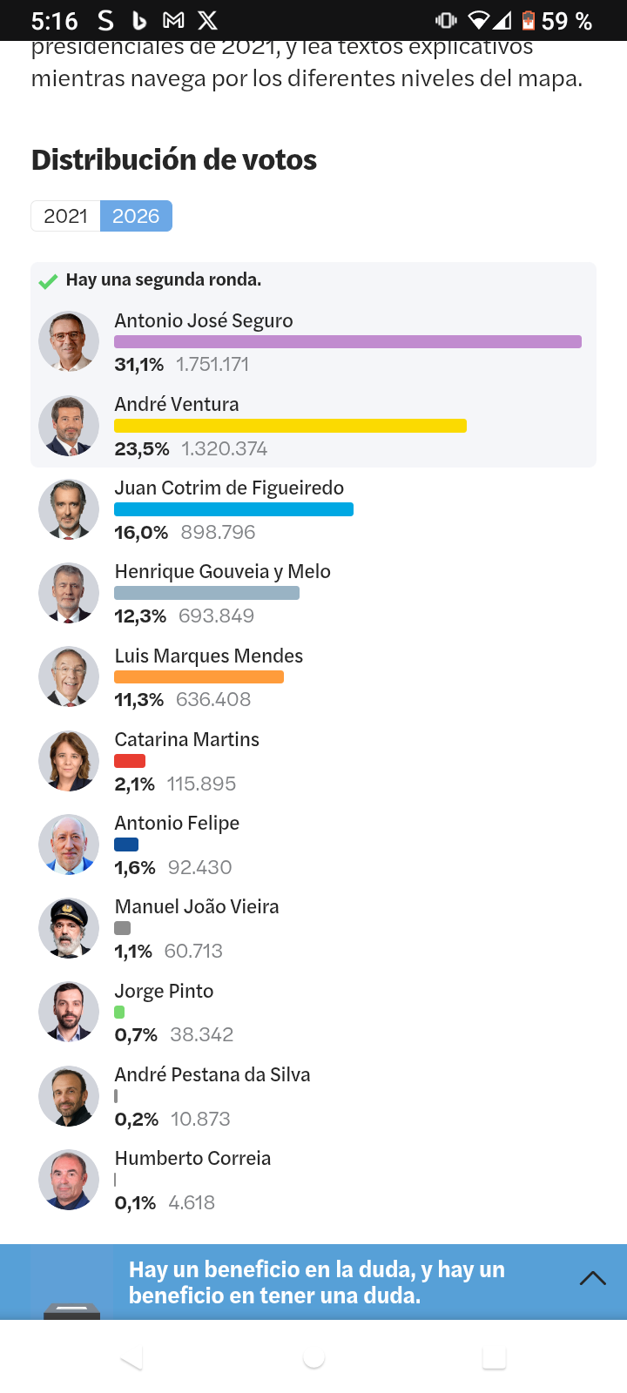Click Juan Cotrim de Figueiredo's photo
This screenshot has height=1393, width=627.
[69, 509]
